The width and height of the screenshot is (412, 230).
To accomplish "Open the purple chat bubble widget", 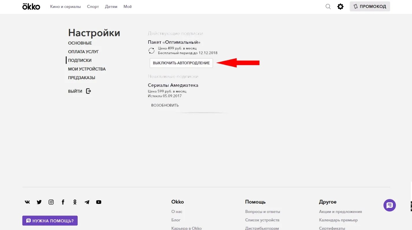I will click(389, 205).
